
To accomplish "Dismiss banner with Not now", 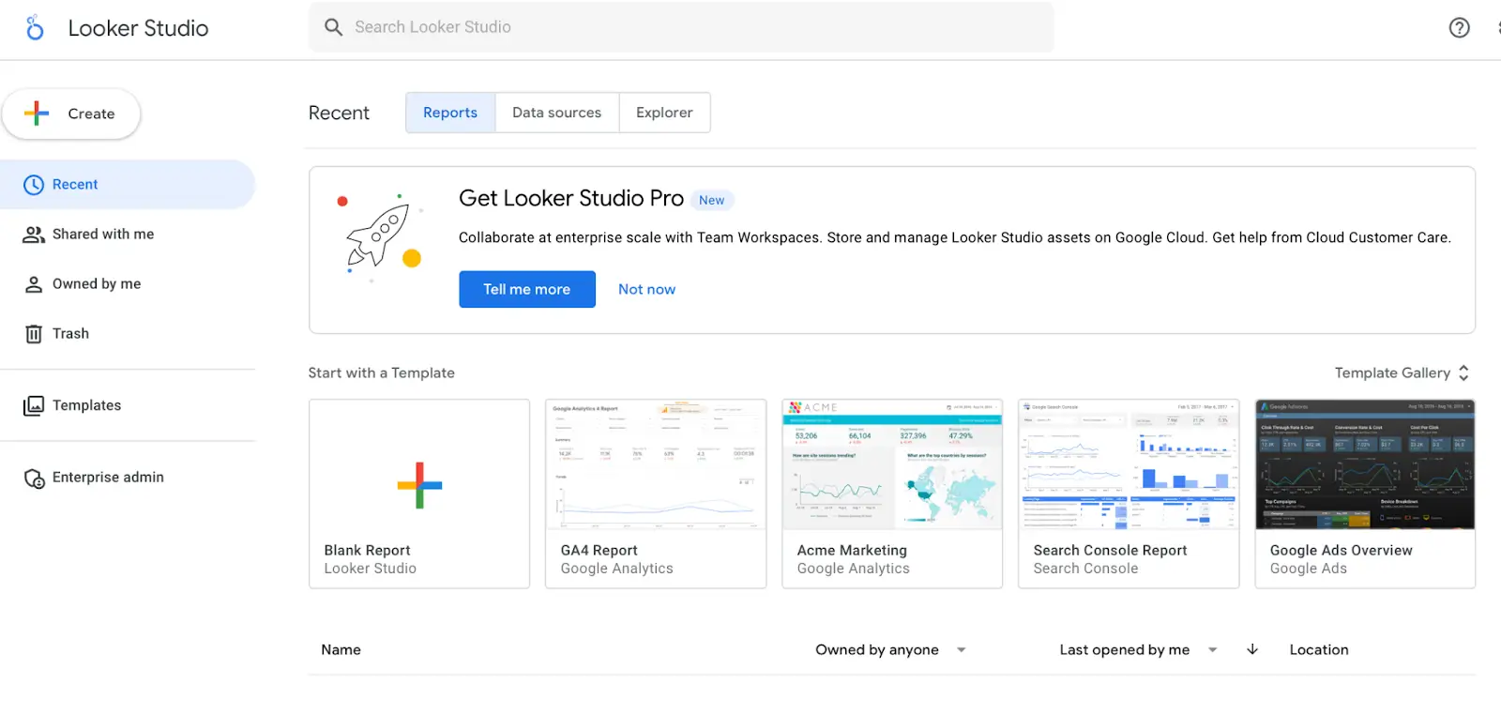I will point(646,289).
